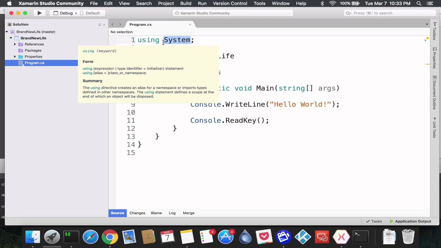Select the Packages folder
Image resolution: width=441 pixels, height=248 pixels.
point(33,50)
